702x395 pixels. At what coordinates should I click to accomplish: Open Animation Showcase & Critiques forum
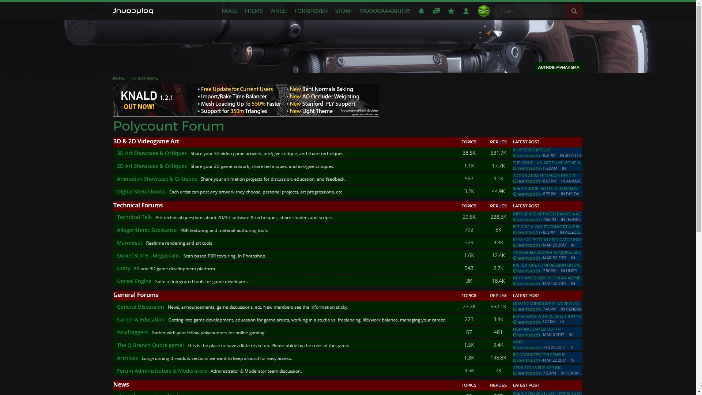click(x=157, y=179)
